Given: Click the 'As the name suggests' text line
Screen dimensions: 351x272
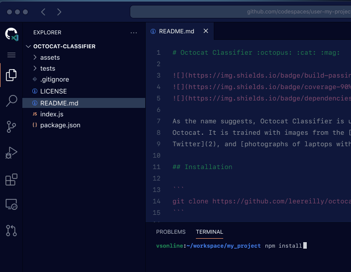Looking at the screenshot, I should click(262, 121).
